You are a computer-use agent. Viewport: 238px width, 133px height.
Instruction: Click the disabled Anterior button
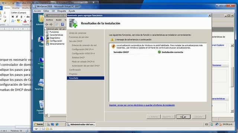click(x=153, y=117)
